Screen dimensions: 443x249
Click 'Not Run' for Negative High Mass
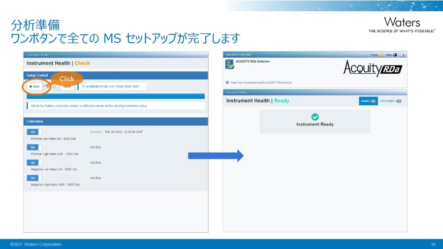tap(95, 178)
